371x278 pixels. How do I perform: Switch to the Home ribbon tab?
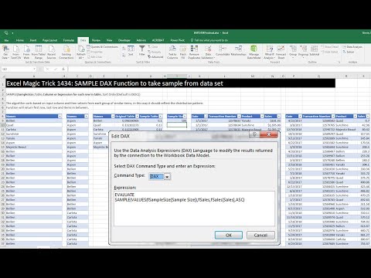tap(20, 40)
